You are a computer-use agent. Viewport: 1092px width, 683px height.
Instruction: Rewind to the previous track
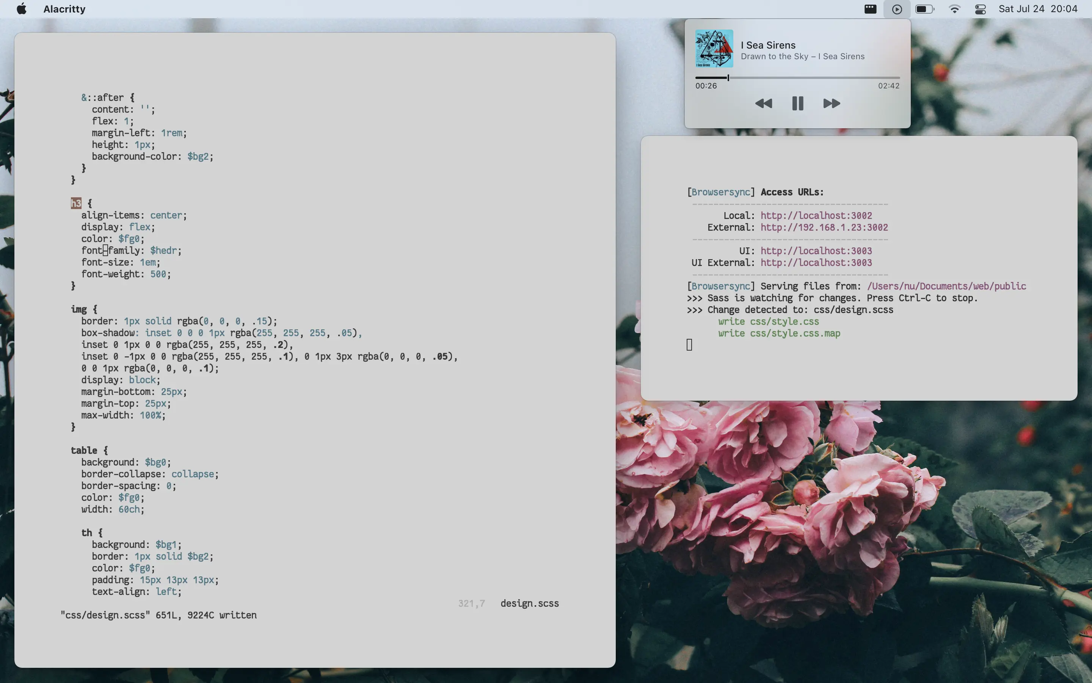pos(764,104)
